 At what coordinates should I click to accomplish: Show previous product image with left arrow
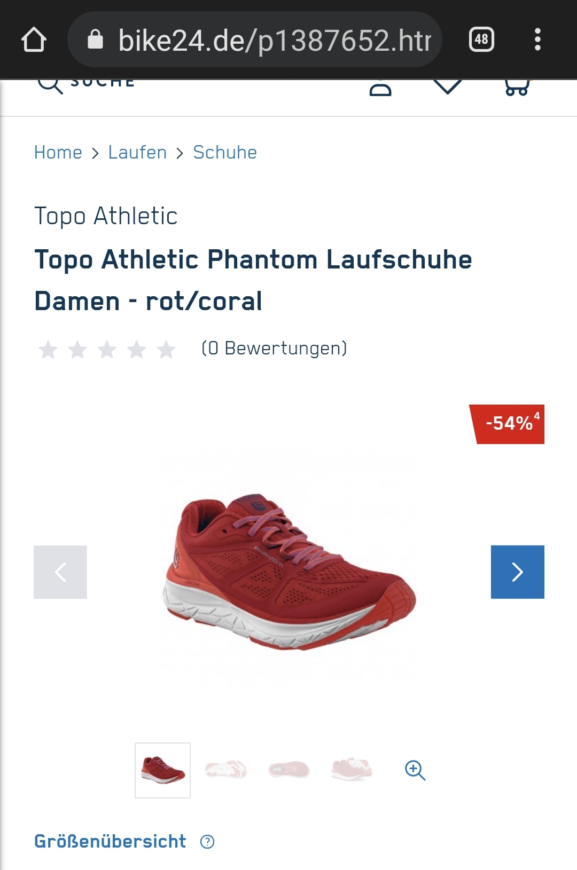tap(60, 572)
